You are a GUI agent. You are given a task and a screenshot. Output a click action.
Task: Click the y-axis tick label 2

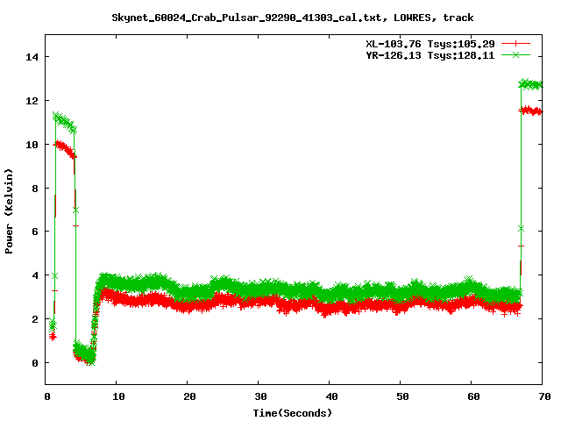tap(35, 319)
